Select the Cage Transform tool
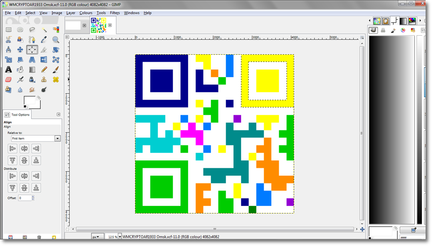The image size is (432, 246). pos(56,60)
